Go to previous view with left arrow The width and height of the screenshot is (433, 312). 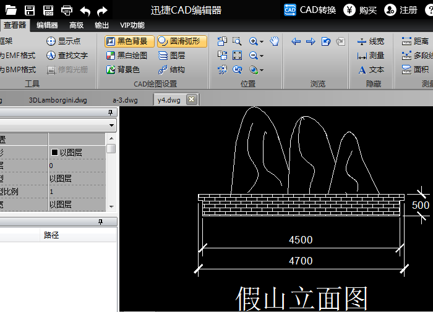pos(296,41)
